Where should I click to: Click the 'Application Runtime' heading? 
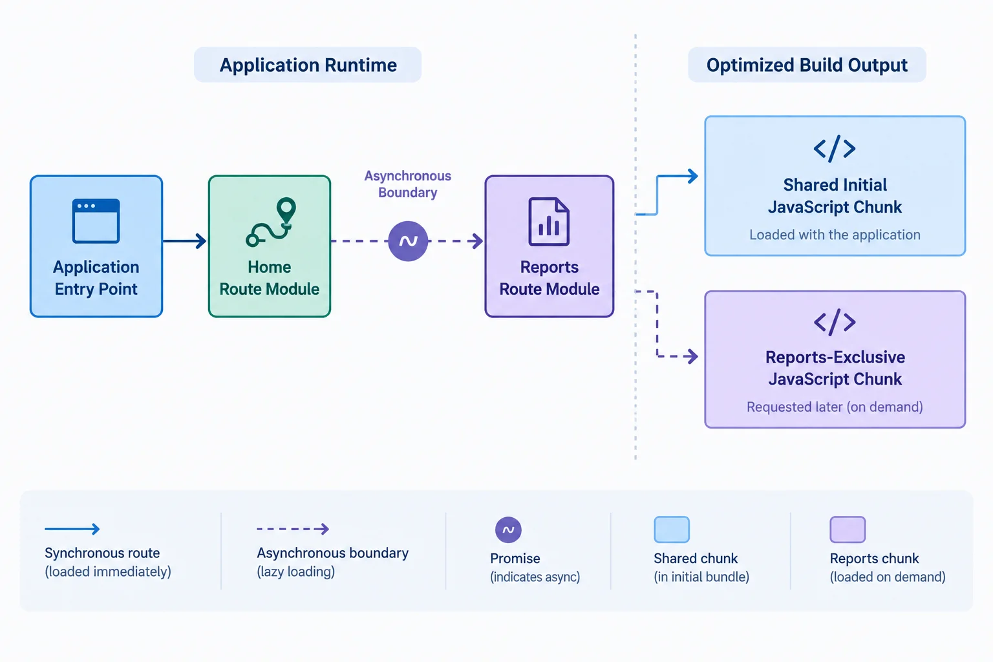click(x=308, y=65)
